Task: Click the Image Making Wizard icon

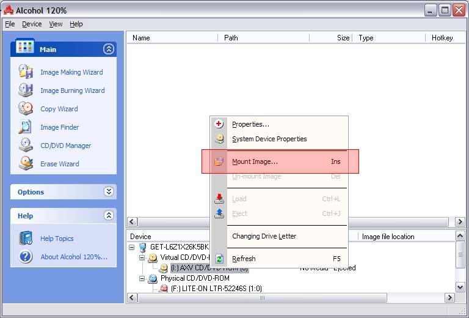Action: click(x=26, y=72)
